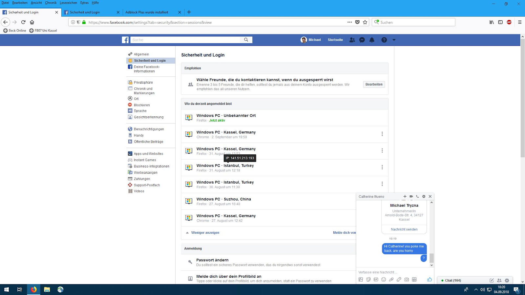
Task: Send a thumbs-up like in the chat
Action: (x=430, y=280)
